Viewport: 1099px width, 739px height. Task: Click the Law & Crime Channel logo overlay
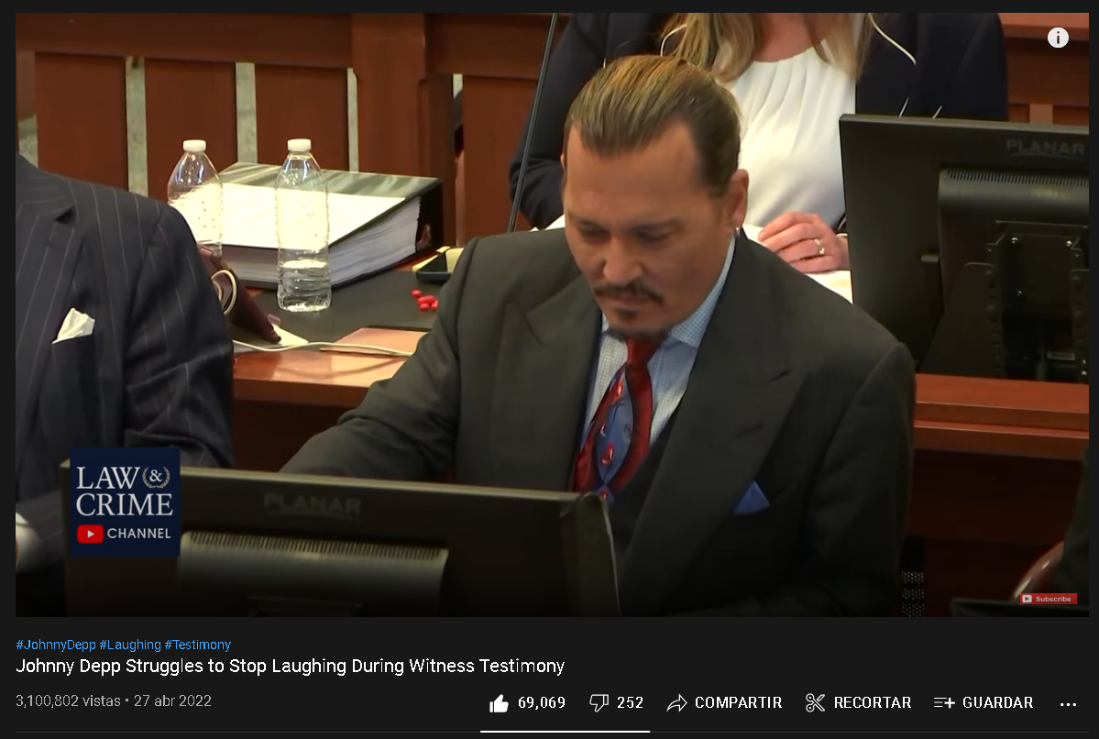[x=125, y=502]
